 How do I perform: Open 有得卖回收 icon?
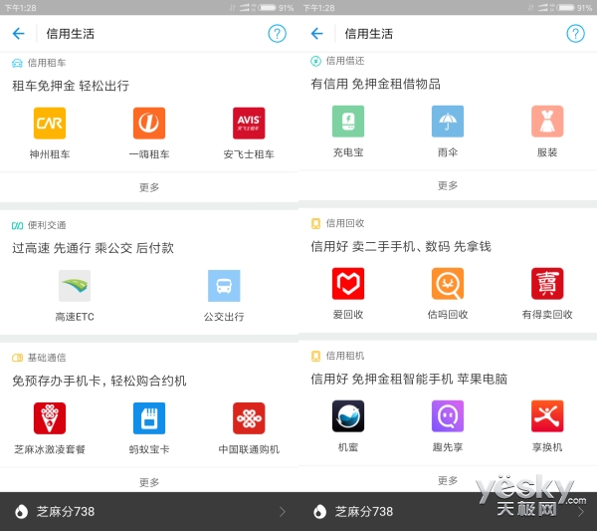point(547,283)
